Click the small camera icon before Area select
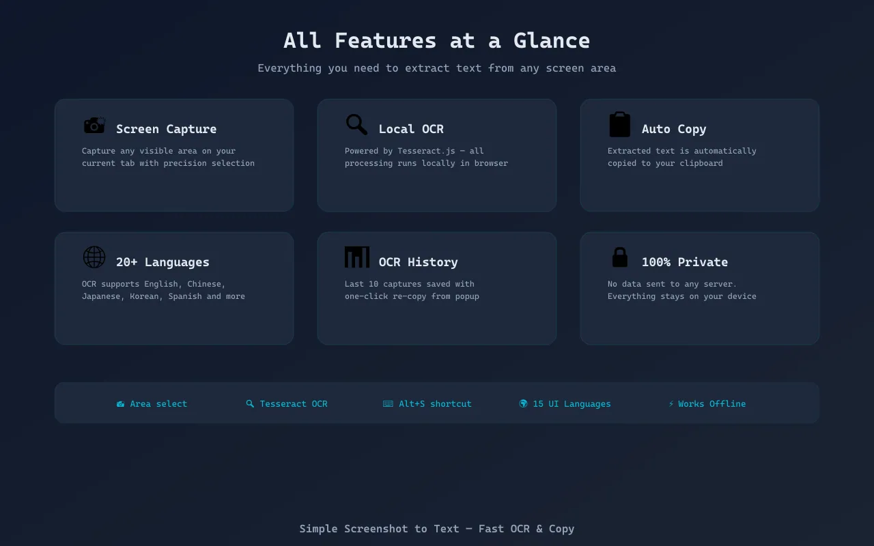 pyautogui.click(x=121, y=404)
